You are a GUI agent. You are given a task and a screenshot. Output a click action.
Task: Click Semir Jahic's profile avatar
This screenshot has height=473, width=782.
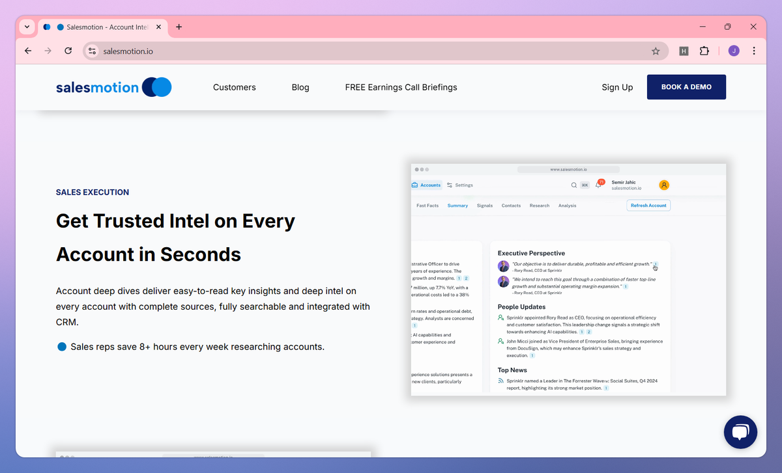tap(664, 185)
